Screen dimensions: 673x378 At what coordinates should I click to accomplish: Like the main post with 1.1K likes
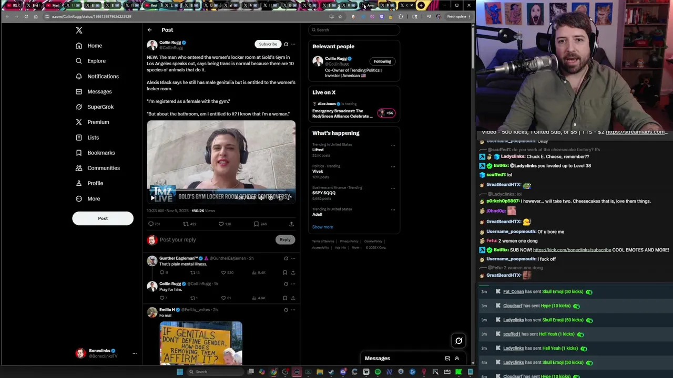(x=221, y=224)
